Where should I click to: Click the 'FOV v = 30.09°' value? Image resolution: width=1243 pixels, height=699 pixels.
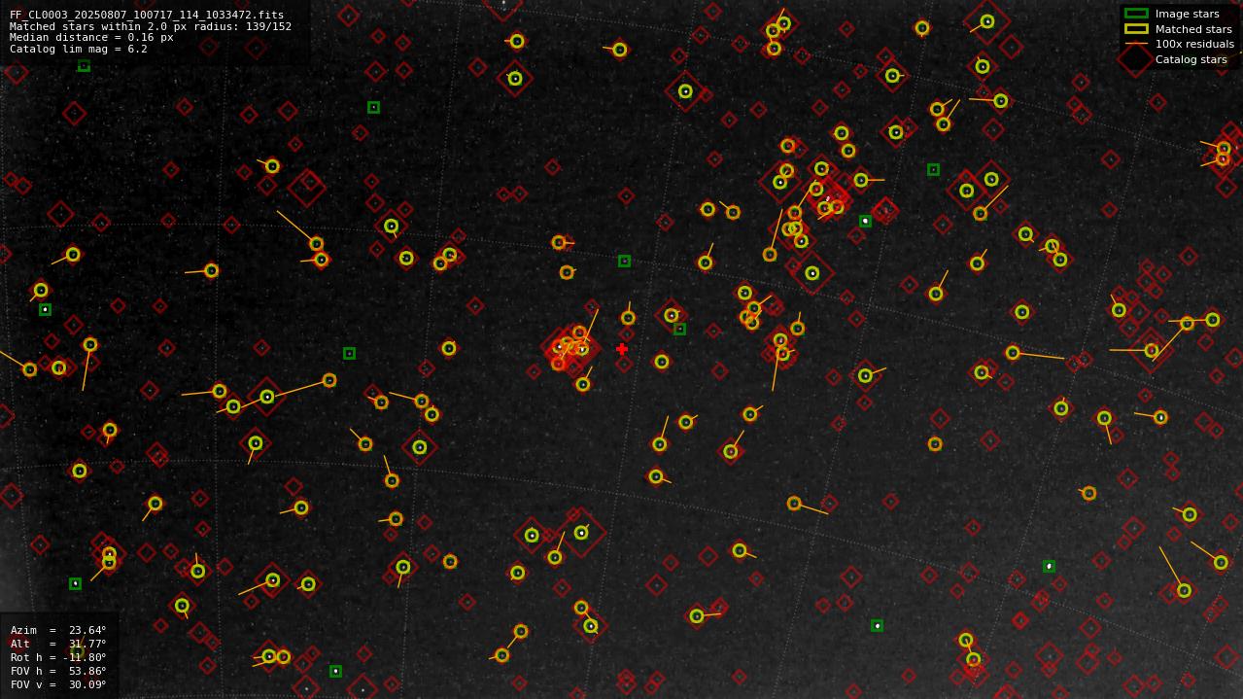[x=58, y=684]
